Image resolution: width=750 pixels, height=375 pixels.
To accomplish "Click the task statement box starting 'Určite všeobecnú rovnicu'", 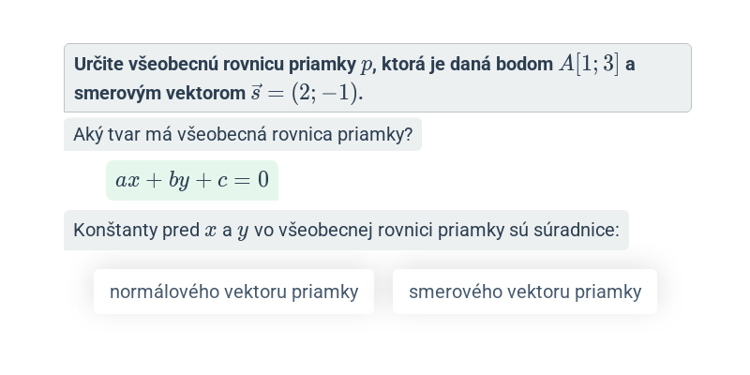I will (378, 78).
